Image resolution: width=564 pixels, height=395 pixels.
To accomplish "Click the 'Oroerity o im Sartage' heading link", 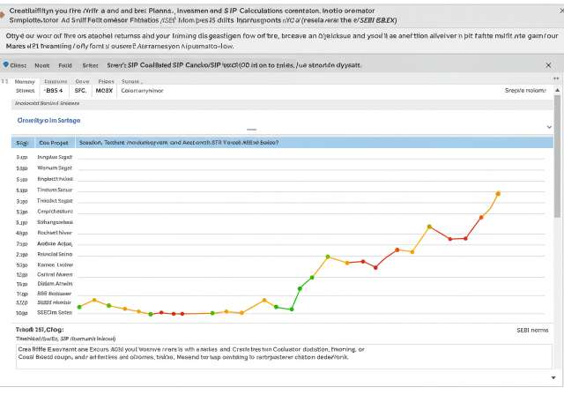I will click(x=49, y=119).
